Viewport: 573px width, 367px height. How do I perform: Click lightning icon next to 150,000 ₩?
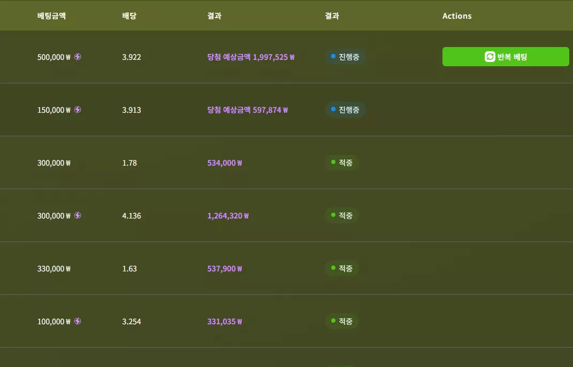point(78,110)
